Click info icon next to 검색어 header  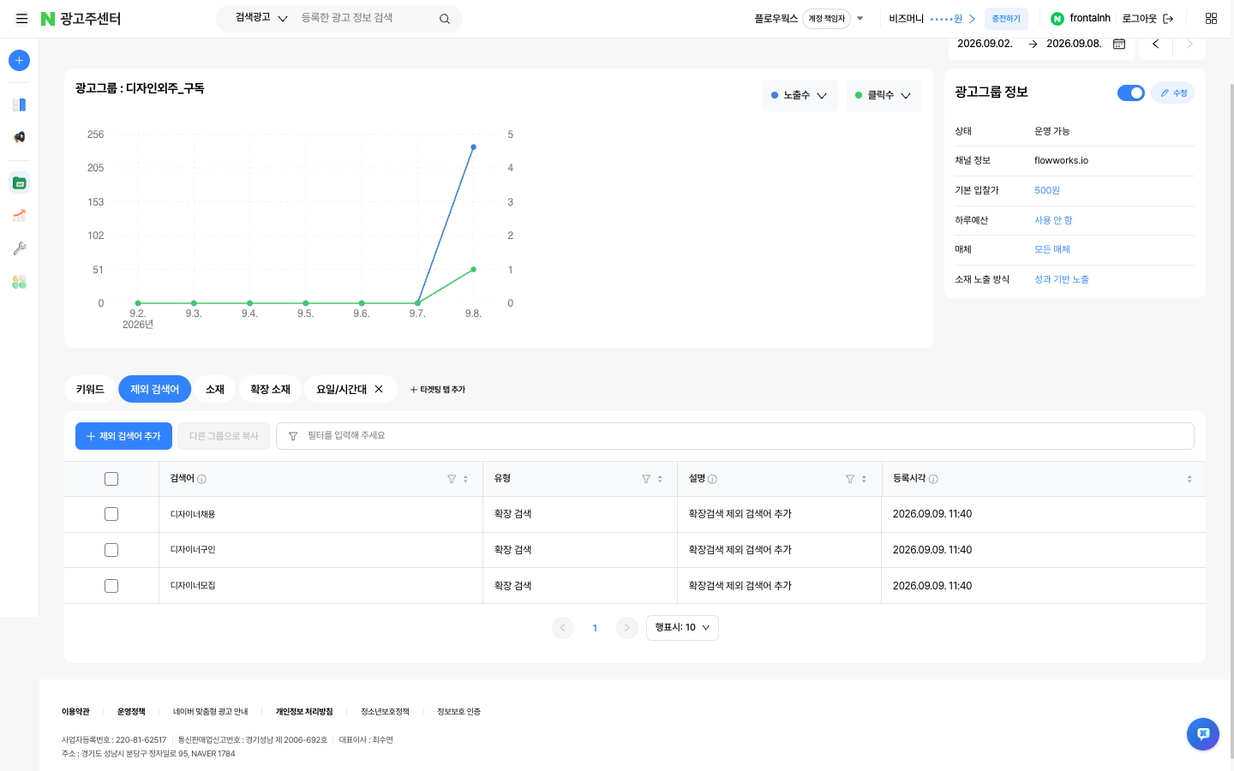coord(201,479)
